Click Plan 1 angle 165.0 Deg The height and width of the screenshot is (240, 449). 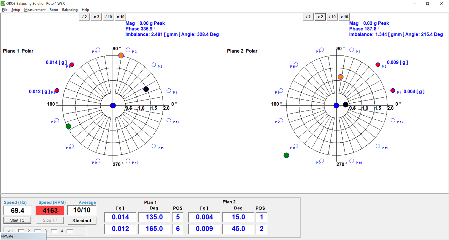154,229
